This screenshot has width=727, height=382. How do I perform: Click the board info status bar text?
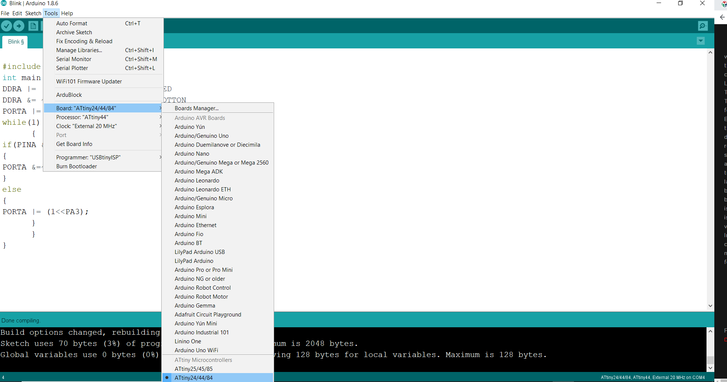coord(653,377)
